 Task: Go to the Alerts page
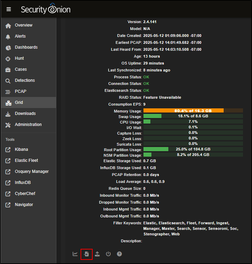click(20, 36)
